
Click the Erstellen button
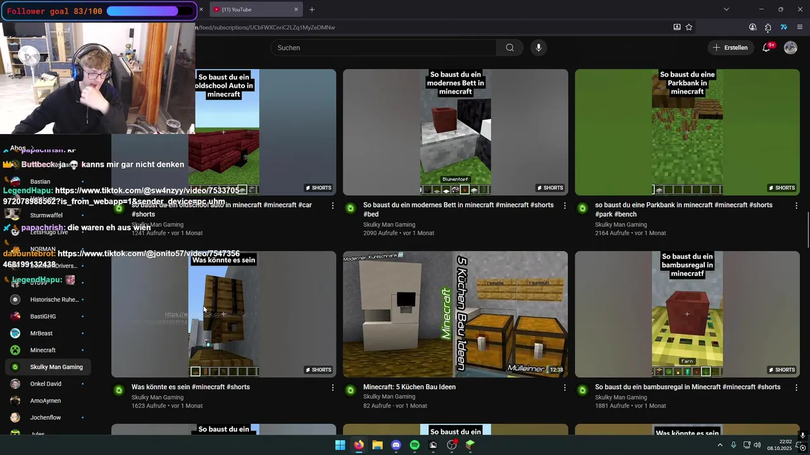730,47
